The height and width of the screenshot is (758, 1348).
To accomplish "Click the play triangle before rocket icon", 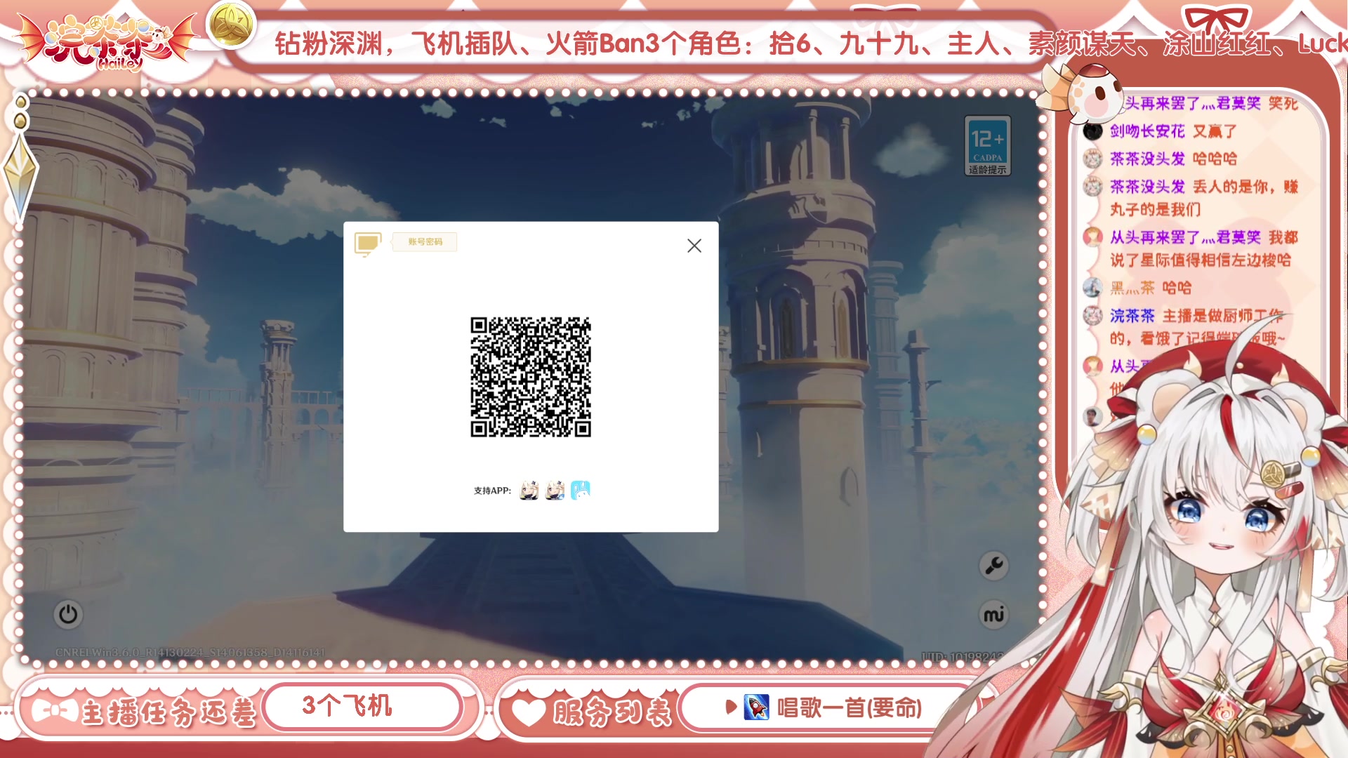I will pos(731,707).
